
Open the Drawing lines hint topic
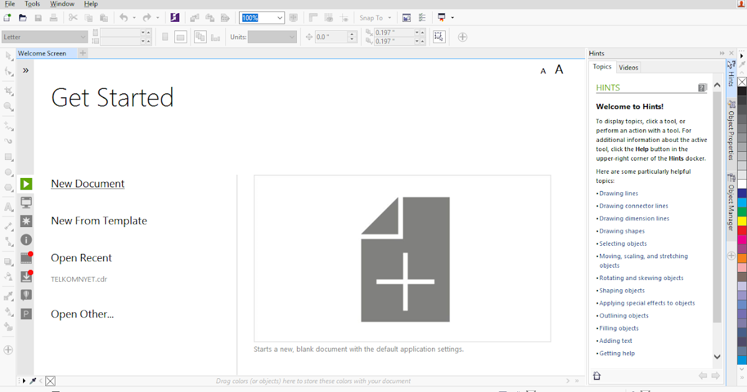[x=619, y=194]
